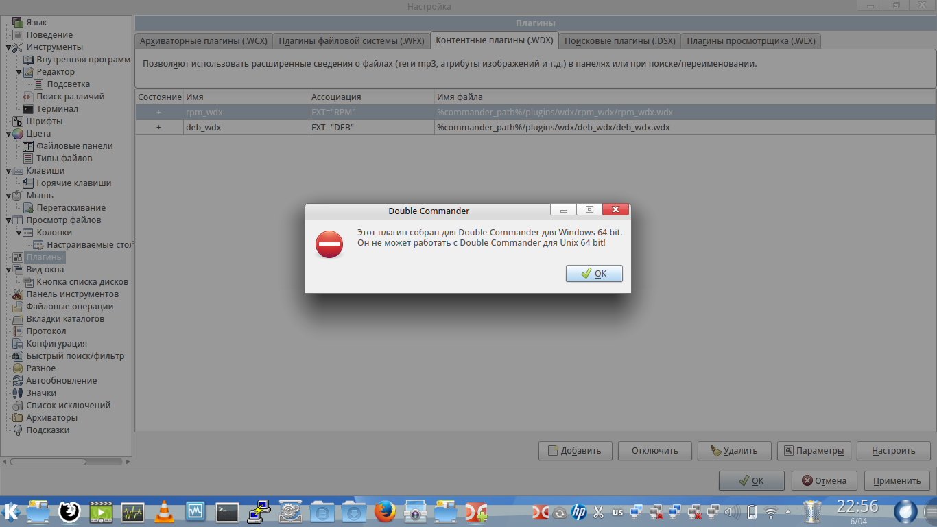Select the Контентные плагины (.WDX) tab
Screen dimensions: 937x527
point(495,40)
